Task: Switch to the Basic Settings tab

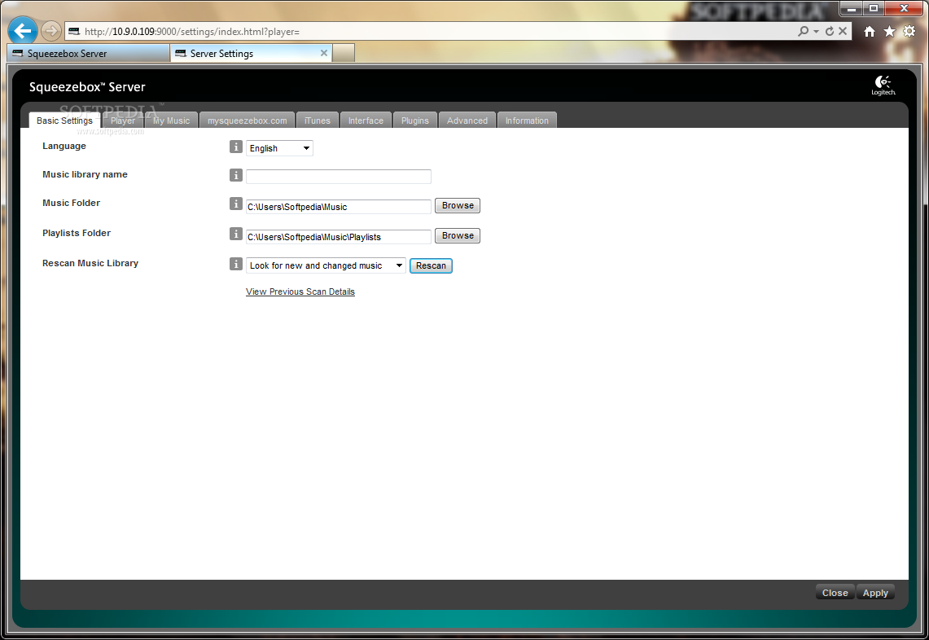Action: (64, 121)
